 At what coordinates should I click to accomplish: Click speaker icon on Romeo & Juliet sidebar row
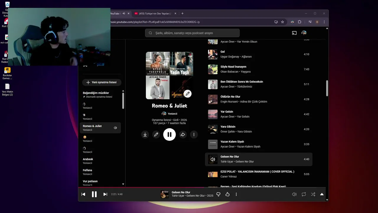pos(115,128)
